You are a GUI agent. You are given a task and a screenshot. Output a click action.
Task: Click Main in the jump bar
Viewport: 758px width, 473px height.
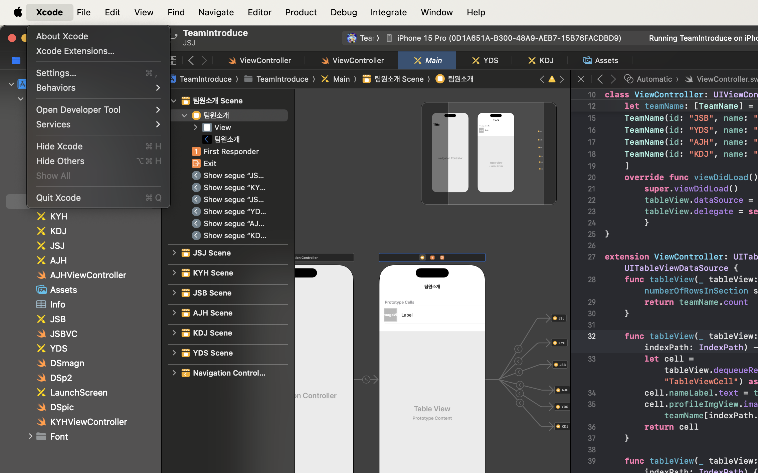tap(336, 79)
